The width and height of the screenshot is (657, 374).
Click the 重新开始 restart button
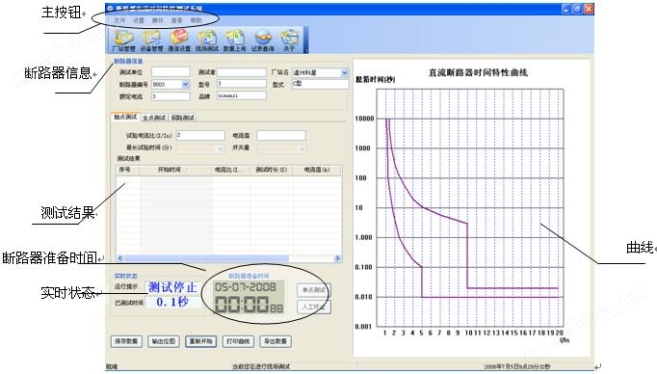pyautogui.click(x=201, y=341)
